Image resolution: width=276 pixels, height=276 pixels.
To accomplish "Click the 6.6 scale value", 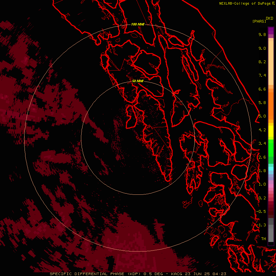I will coord(262,89).
